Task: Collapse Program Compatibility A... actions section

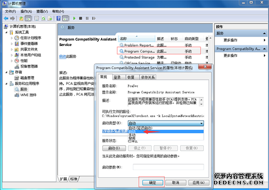Action: tap(264, 49)
